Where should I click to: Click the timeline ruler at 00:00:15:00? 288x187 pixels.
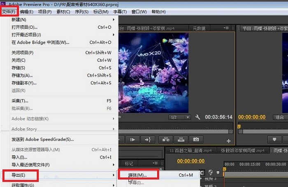tap(249, 164)
